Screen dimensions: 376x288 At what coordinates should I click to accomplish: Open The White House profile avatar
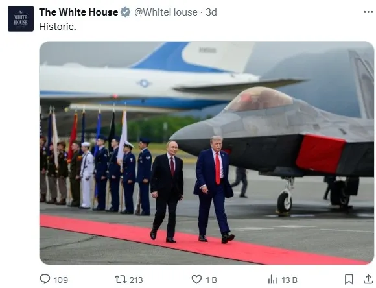tap(21, 19)
